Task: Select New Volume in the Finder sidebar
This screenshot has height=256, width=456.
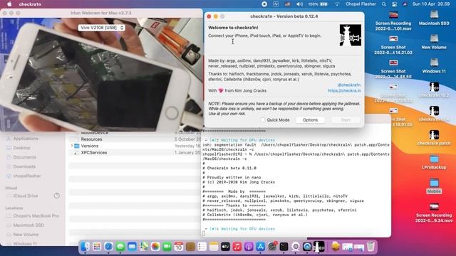Action: point(26,235)
